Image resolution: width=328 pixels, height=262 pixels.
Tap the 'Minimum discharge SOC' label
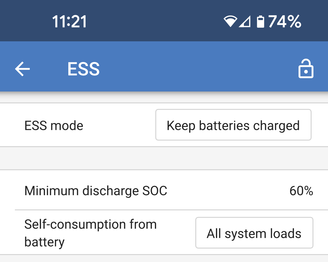coord(96,191)
